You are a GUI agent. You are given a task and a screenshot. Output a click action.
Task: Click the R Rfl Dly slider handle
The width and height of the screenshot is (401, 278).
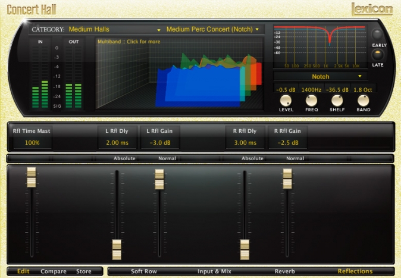click(245, 249)
